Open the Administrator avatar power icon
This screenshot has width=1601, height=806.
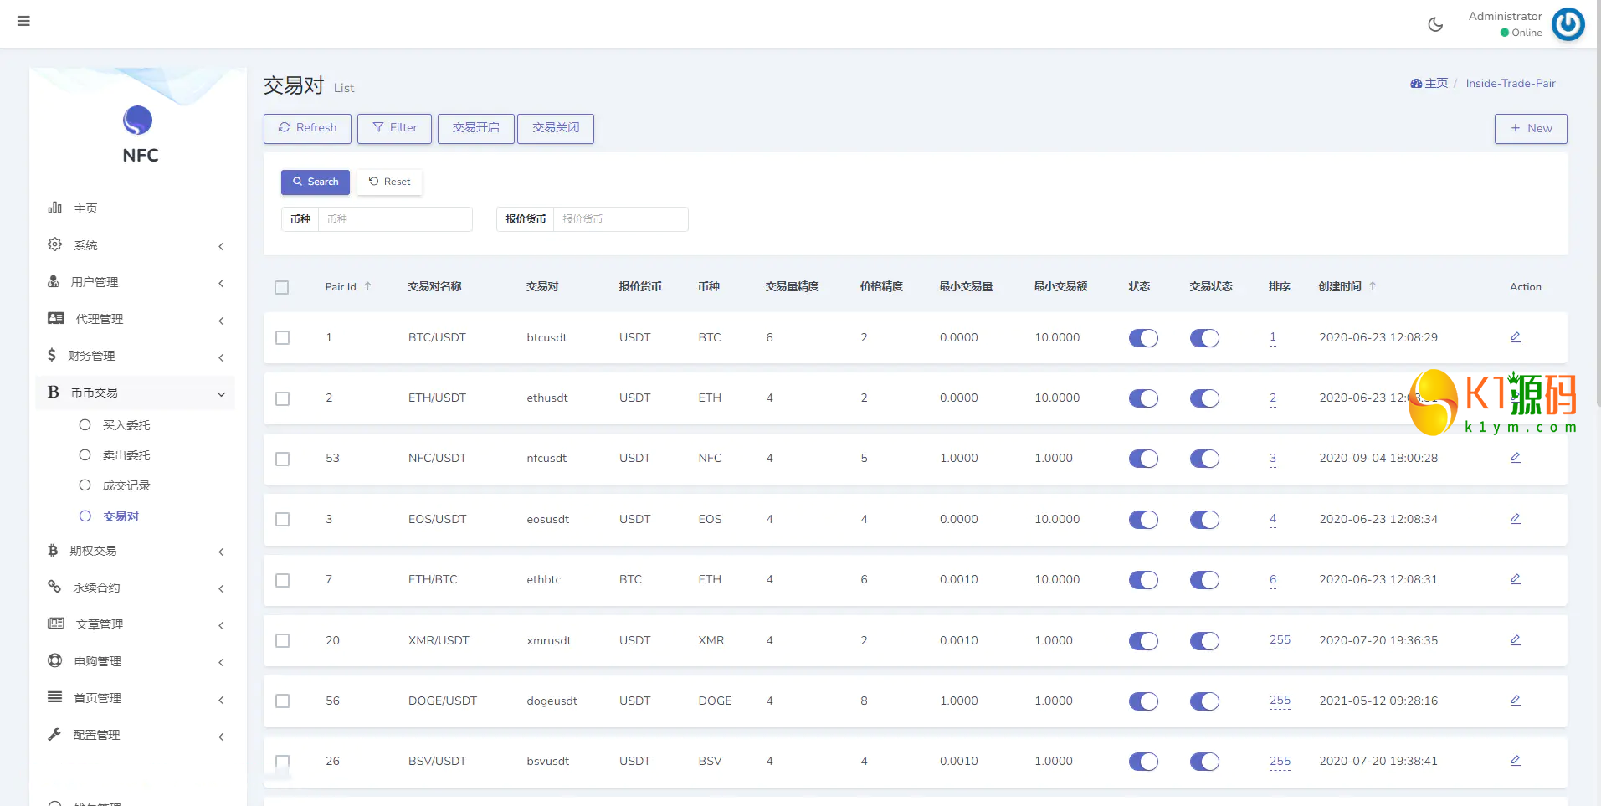click(1568, 24)
